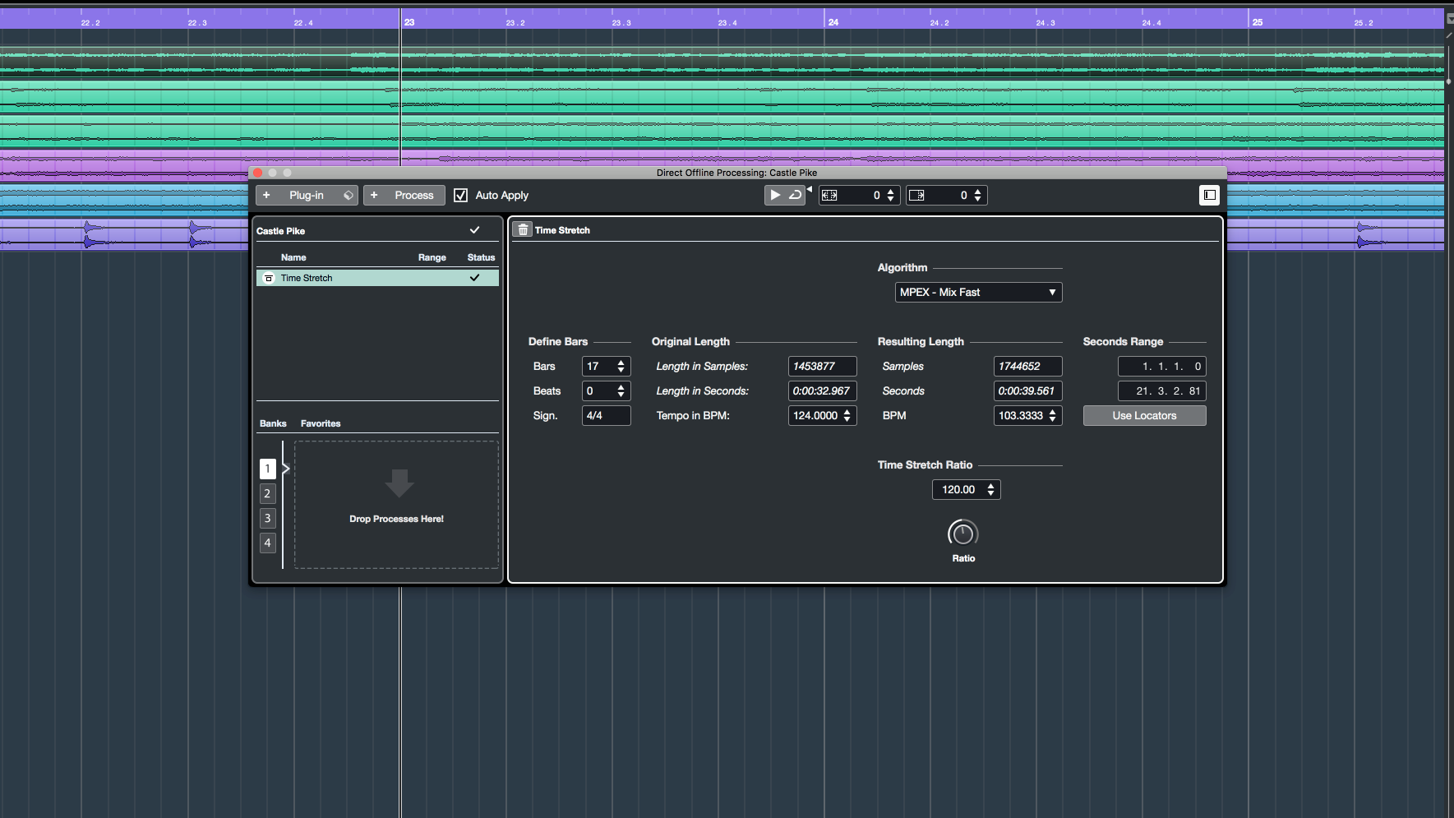Image resolution: width=1454 pixels, height=818 pixels.
Task: Click the Time Stretch row icon
Action: [268, 278]
